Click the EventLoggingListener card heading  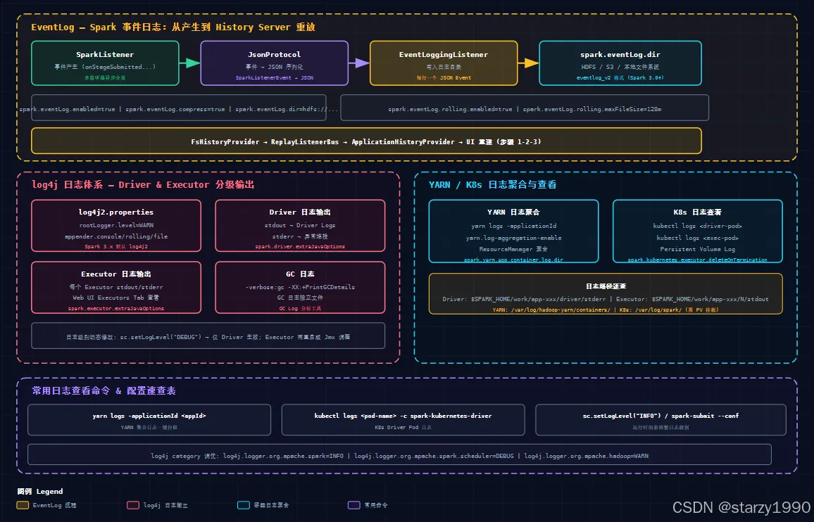444,54
